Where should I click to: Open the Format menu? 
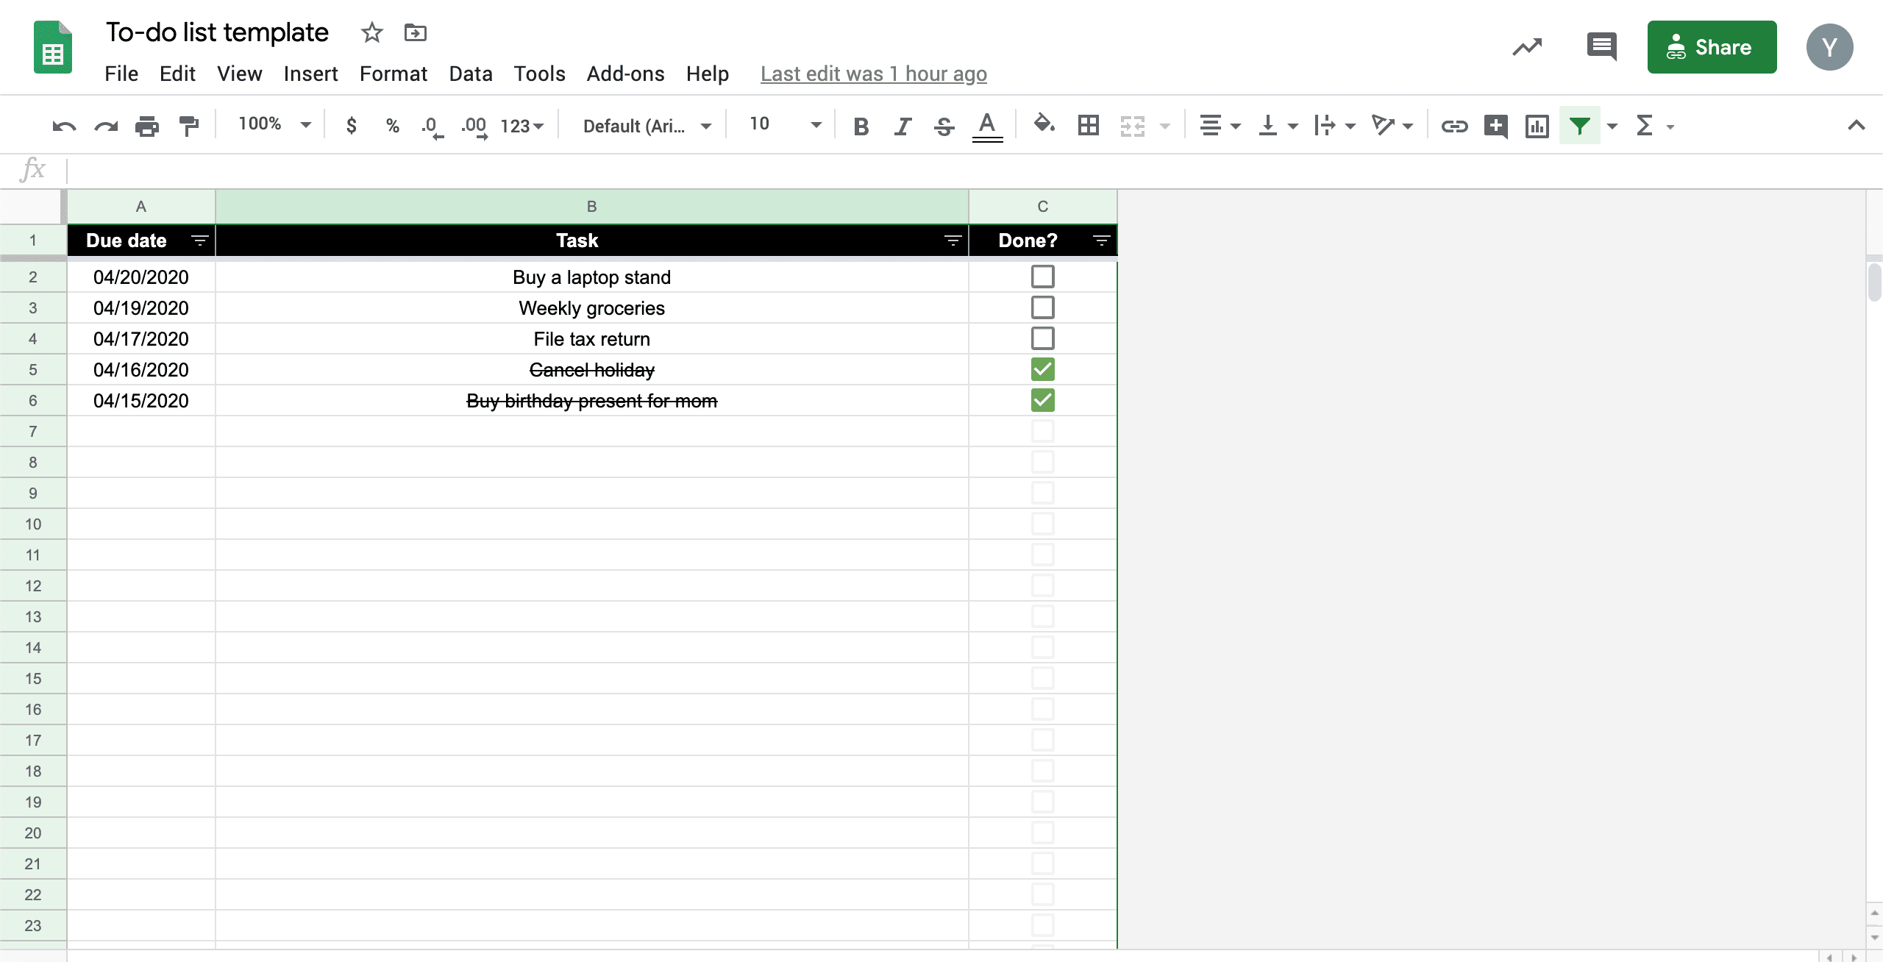[x=393, y=74]
